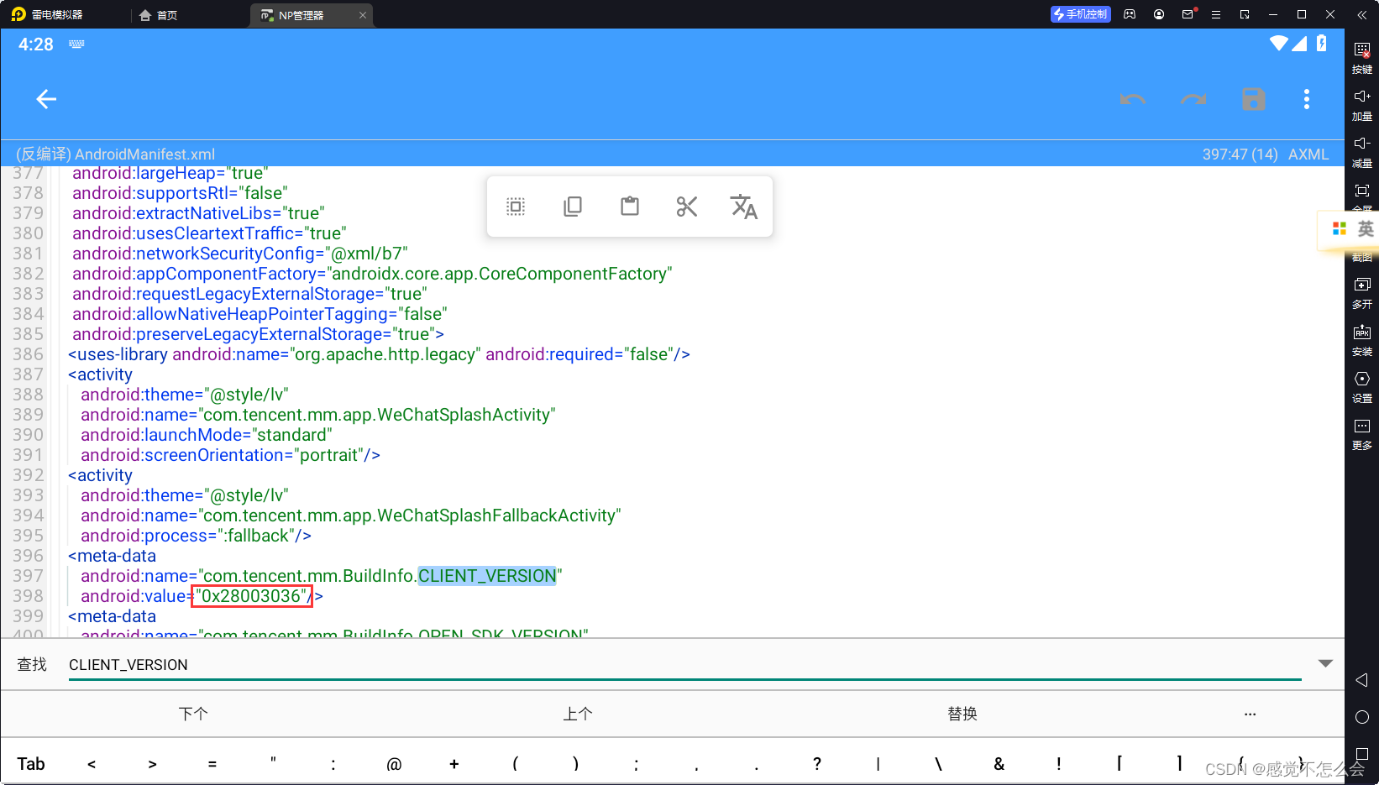Click the redo arrow icon
This screenshot has width=1379, height=785.
[x=1193, y=99]
